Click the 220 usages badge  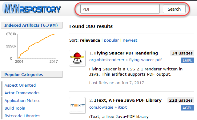(x=181, y=100)
